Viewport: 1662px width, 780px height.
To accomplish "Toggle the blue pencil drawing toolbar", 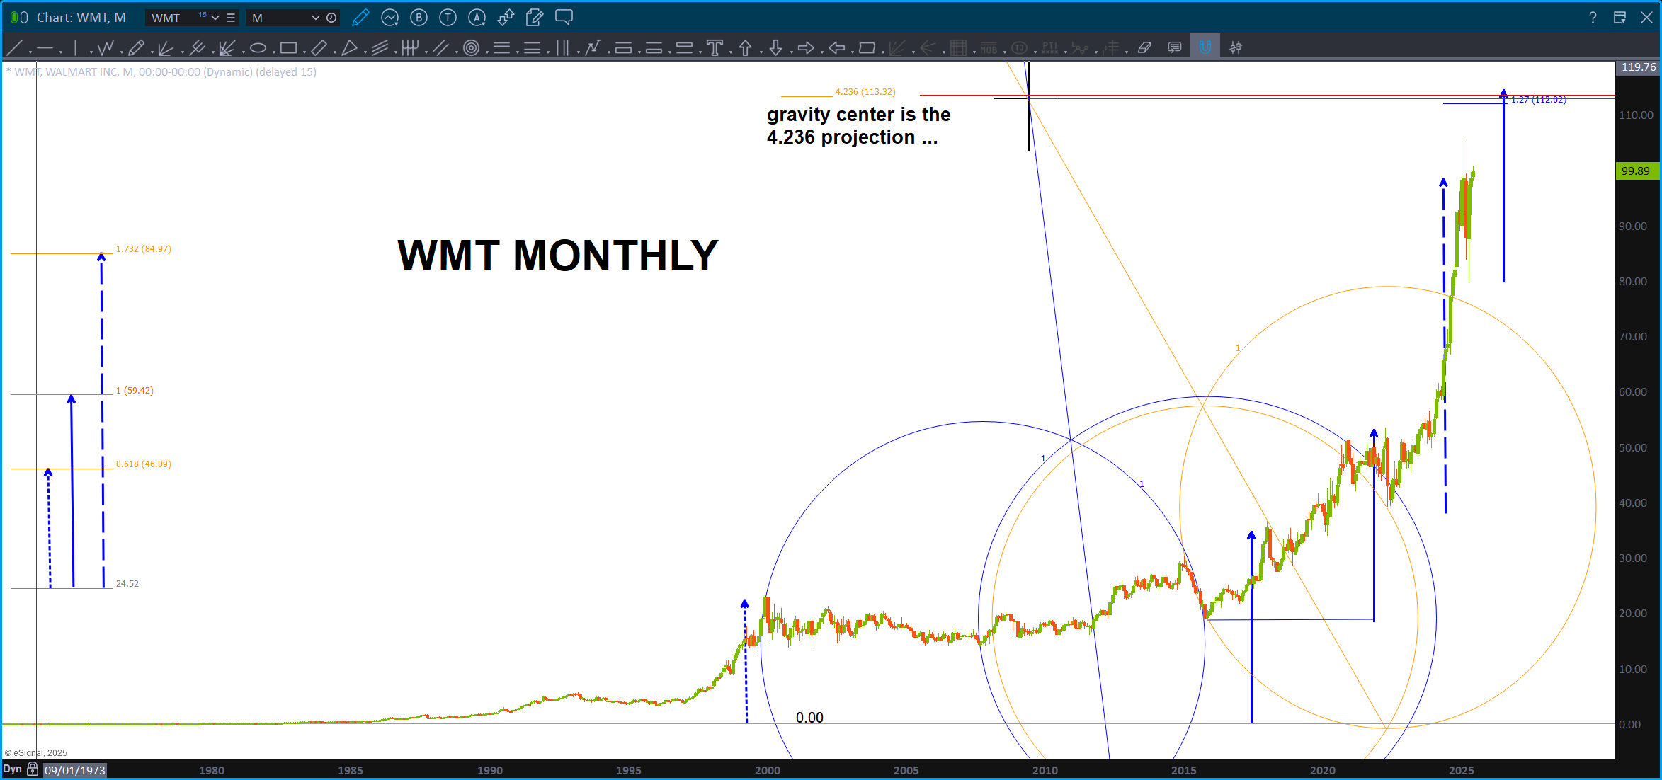I will 360,18.
